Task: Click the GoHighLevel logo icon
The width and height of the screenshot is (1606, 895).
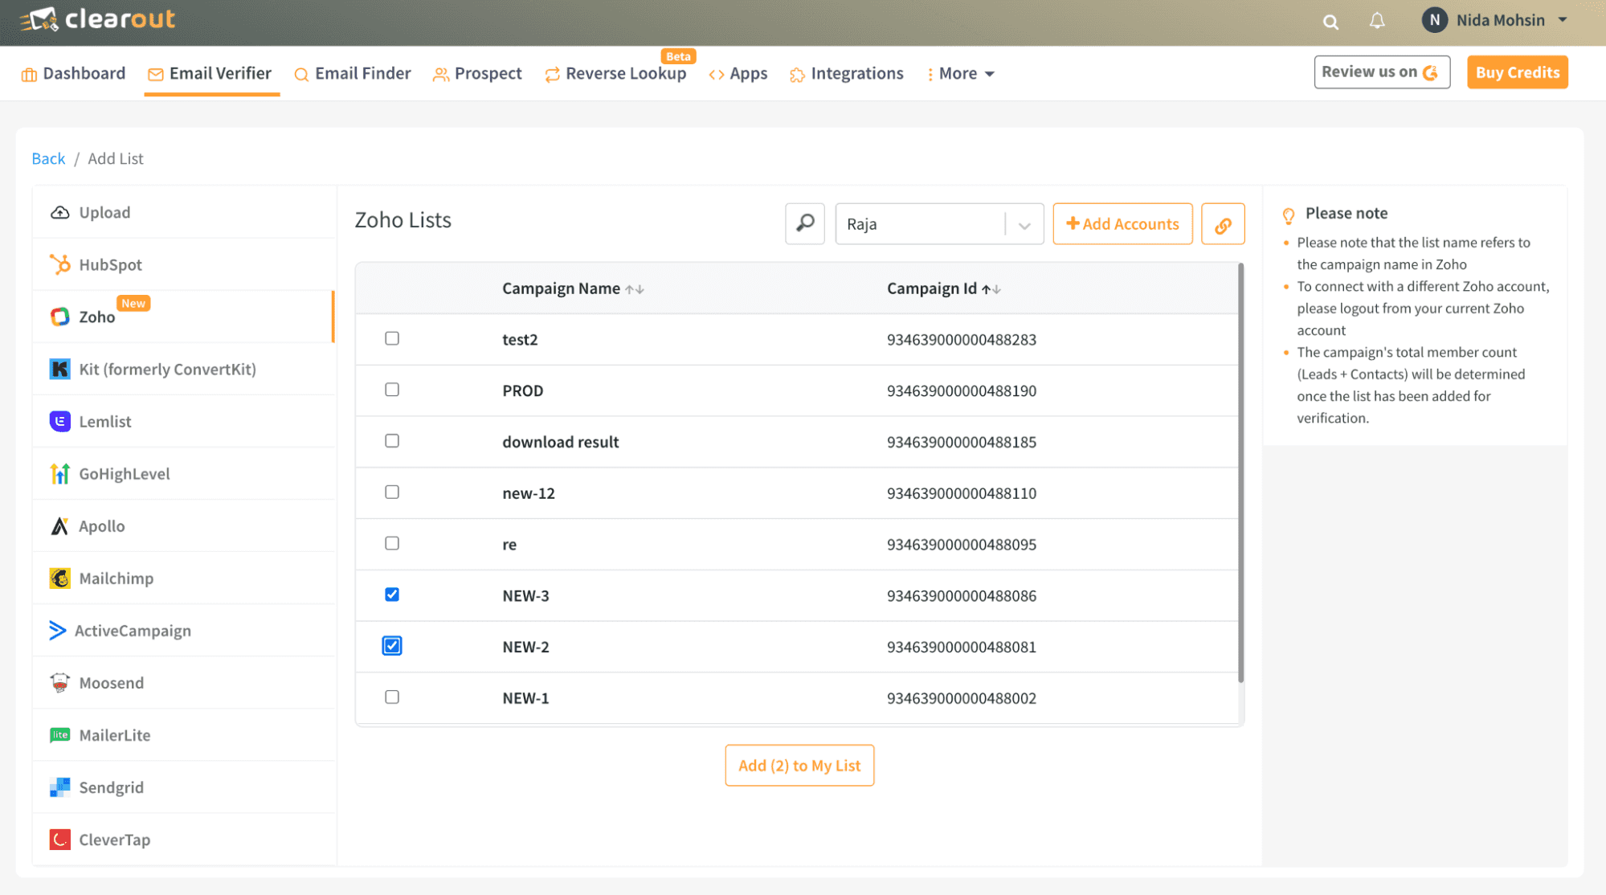Action: point(59,473)
